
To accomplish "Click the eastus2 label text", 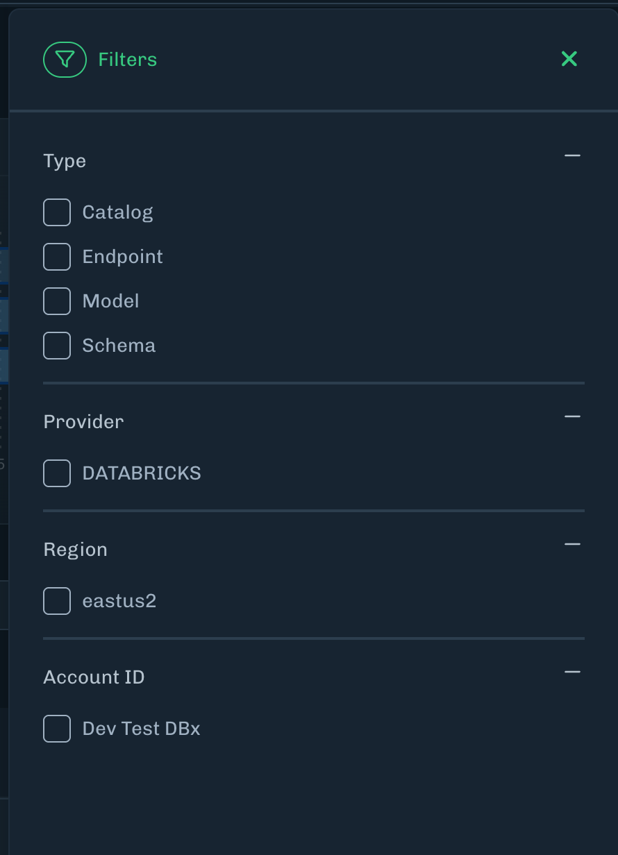I will click(x=119, y=601).
